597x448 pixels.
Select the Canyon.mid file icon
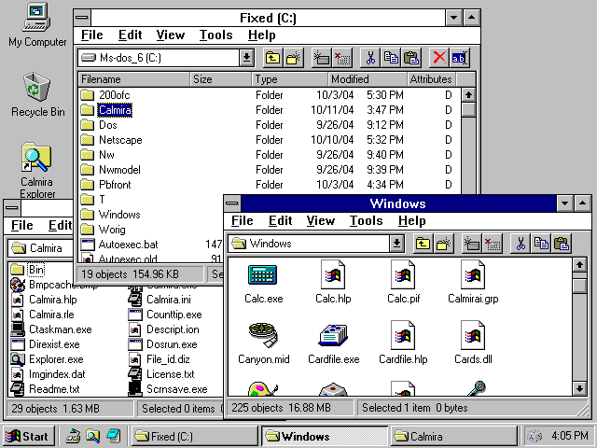[x=263, y=343]
